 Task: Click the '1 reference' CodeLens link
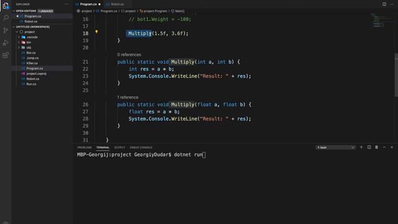pyautogui.click(x=127, y=97)
